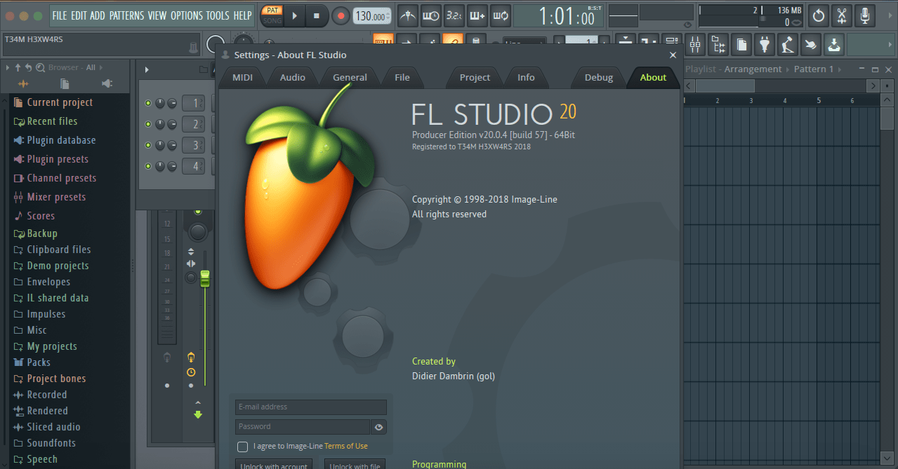Open the browser tree view icon
This screenshot has height=469, width=898.
(x=718, y=45)
